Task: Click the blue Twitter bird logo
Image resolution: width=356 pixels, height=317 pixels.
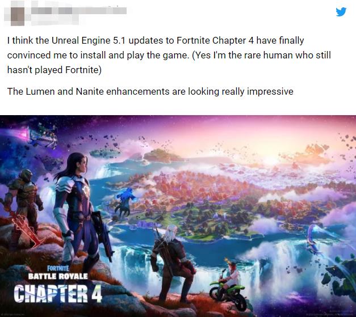Action: point(341,12)
